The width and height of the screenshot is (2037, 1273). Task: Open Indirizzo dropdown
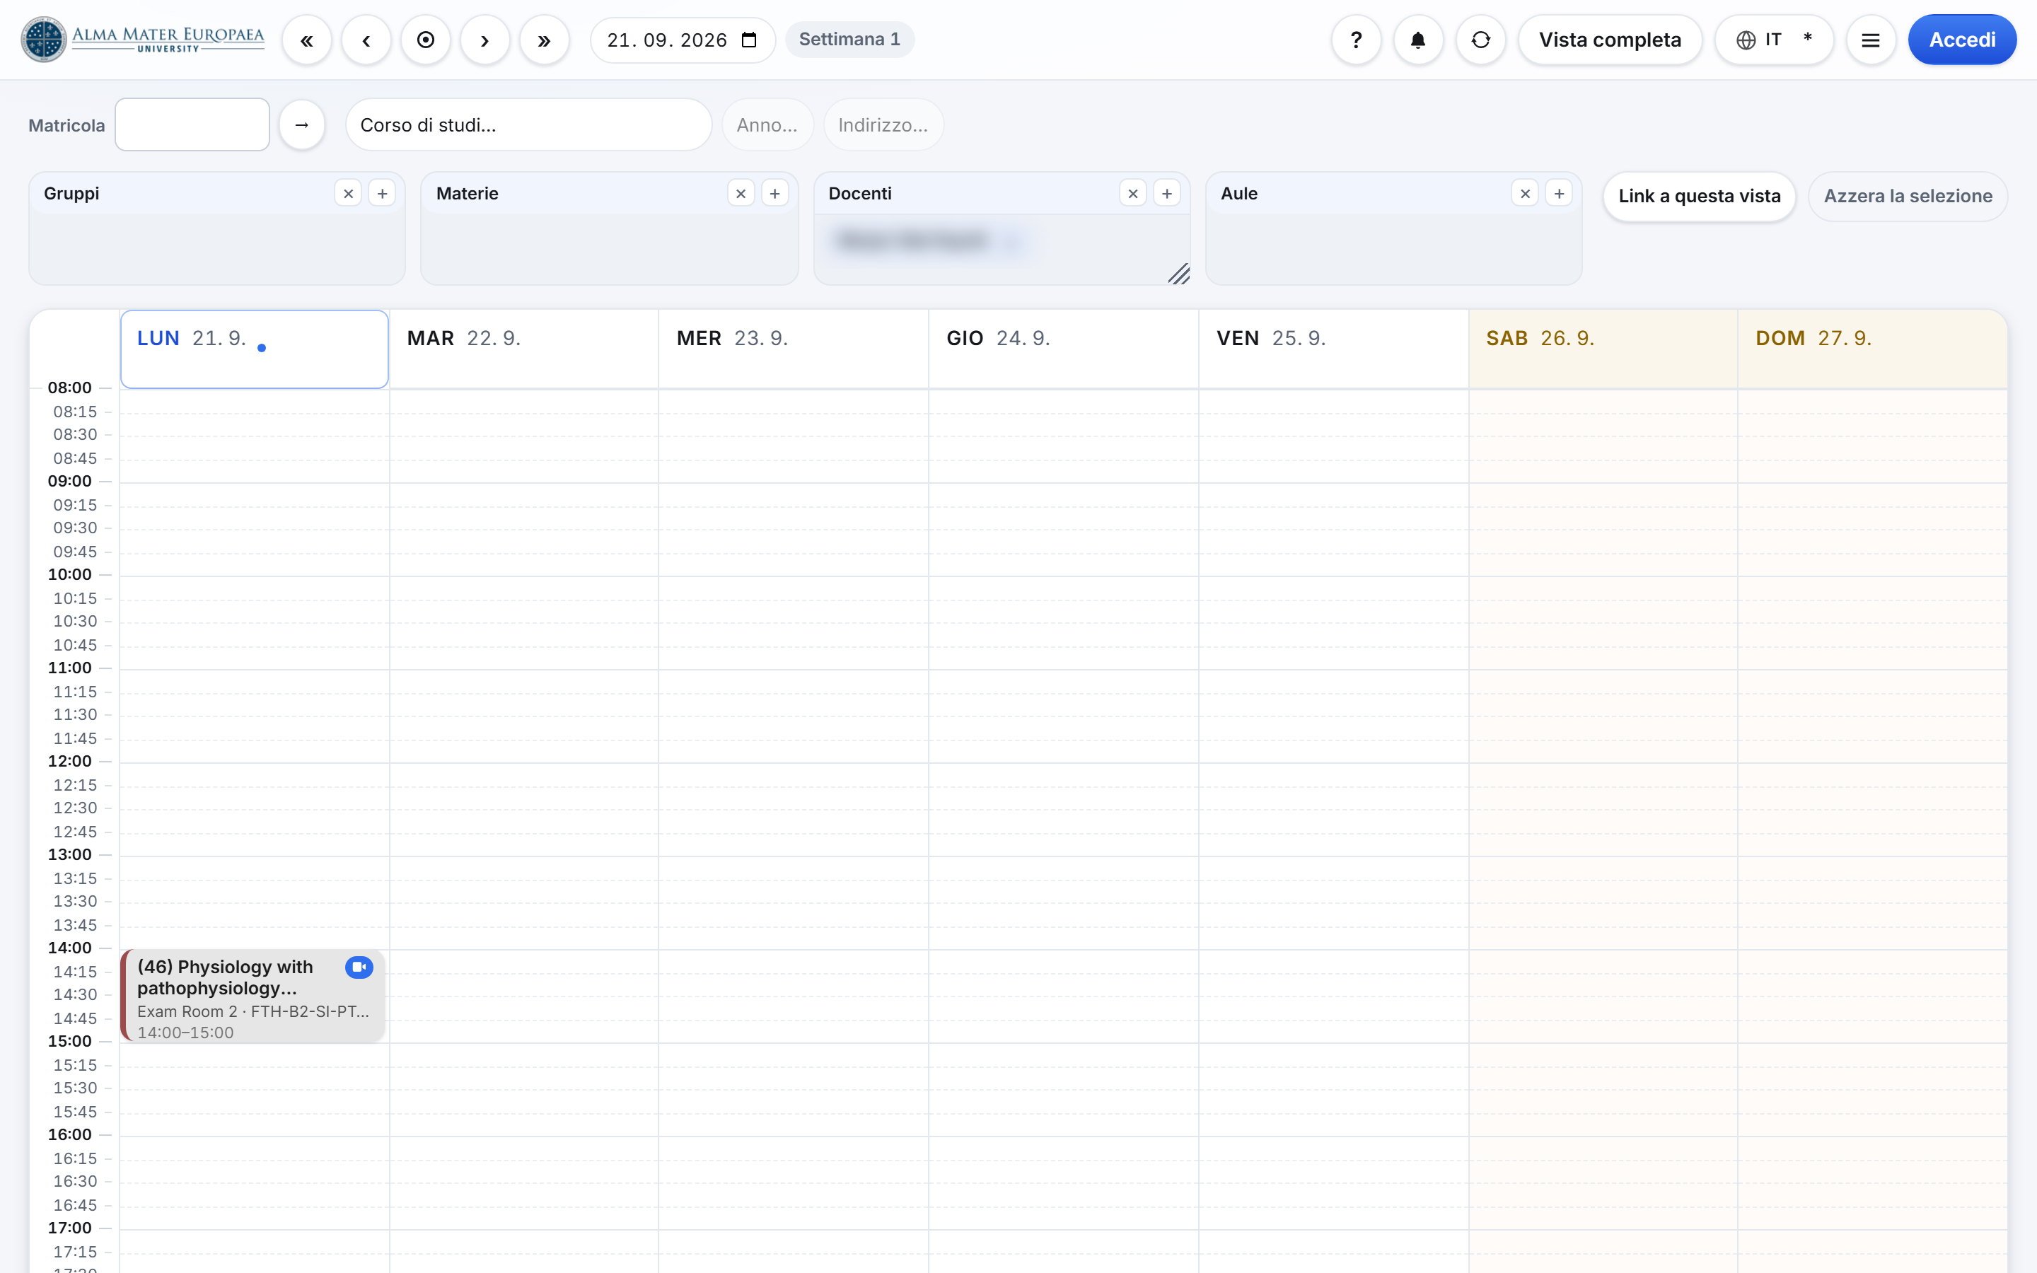coord(883,124)
